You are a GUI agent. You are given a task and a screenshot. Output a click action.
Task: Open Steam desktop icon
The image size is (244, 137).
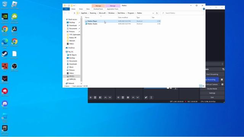[x=5, y=55]
